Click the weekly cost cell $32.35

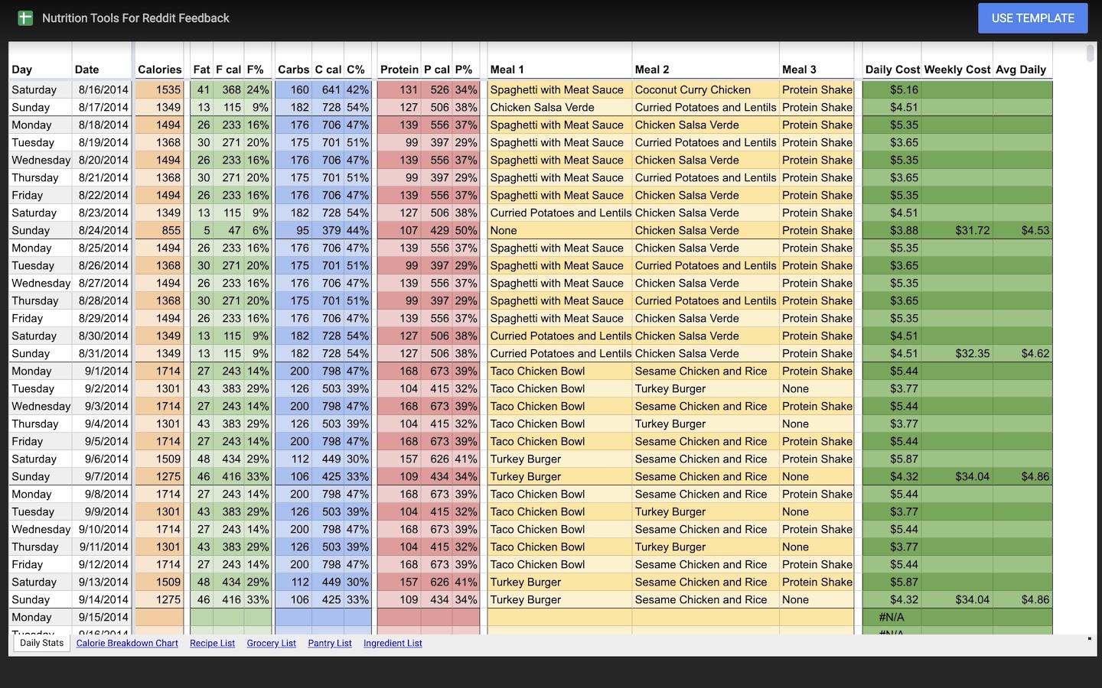(x=957, y=353)
